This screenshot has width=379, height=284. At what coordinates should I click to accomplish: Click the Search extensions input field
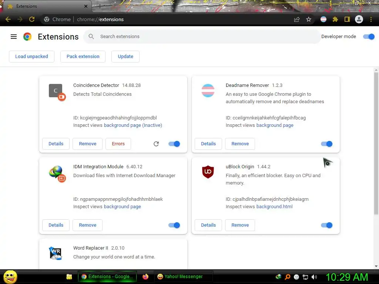[202, 37]
